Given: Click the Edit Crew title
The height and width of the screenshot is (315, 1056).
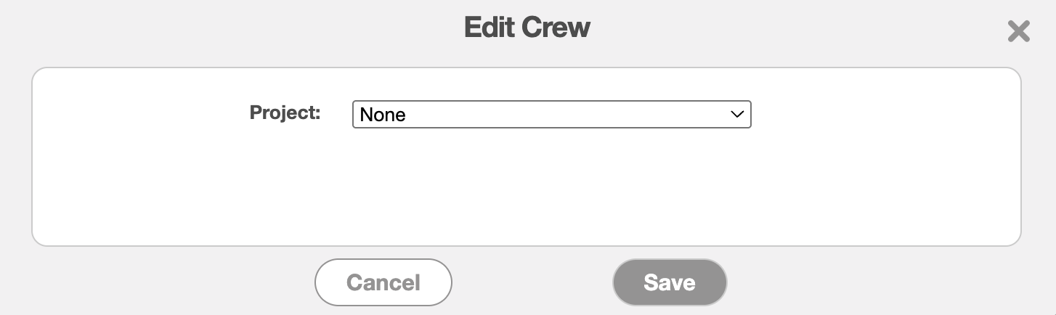Looking at the screenshot, I should 527,28.
